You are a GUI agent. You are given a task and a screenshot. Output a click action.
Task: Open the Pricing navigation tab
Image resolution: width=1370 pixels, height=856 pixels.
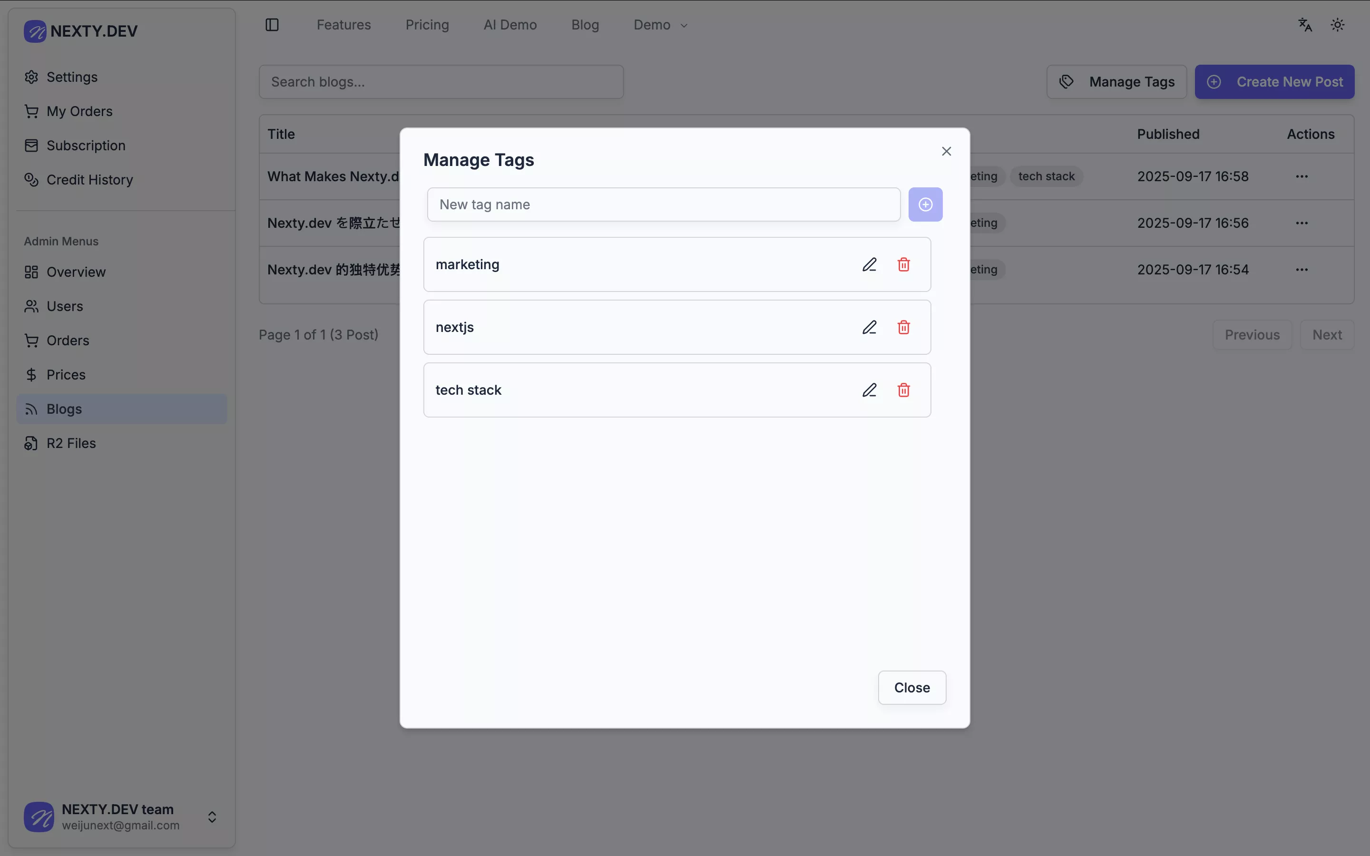tap(427, 25)
